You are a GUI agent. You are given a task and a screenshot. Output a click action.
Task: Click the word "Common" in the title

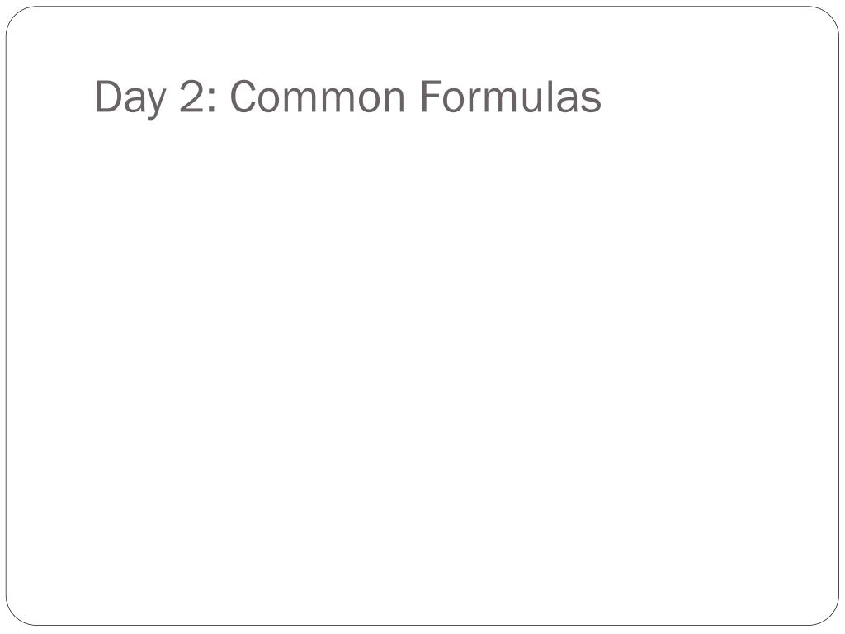(317, 97)
